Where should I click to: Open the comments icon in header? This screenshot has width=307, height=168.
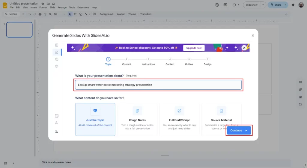[225, 5]
